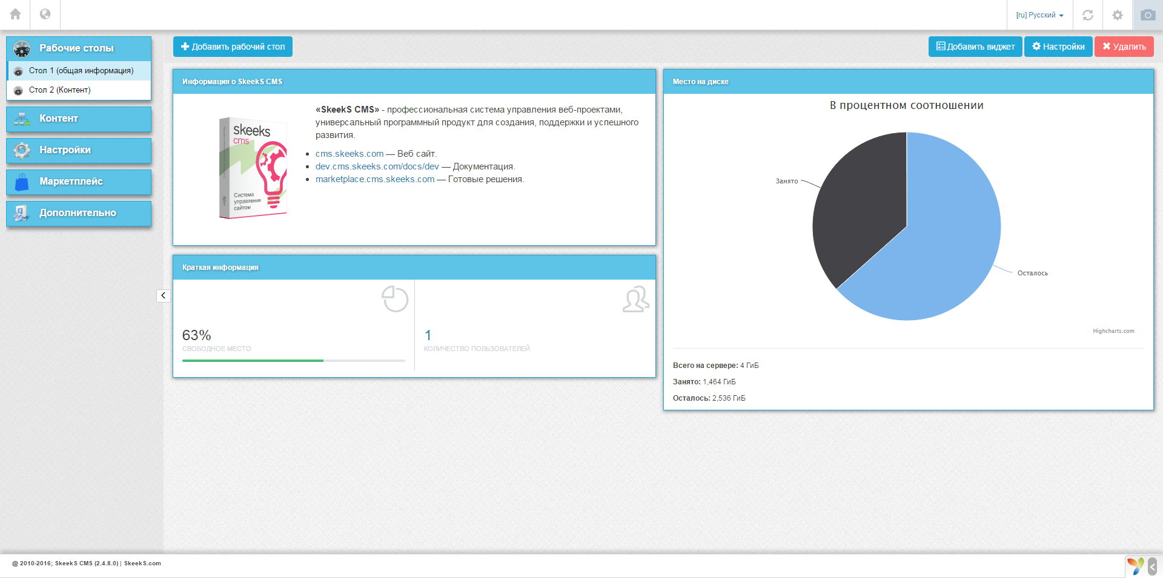The height and width of the screenshot is (578, 1163).
Task: Click Информация о SkeekS CMS widget header
Action: click(414, 82)
